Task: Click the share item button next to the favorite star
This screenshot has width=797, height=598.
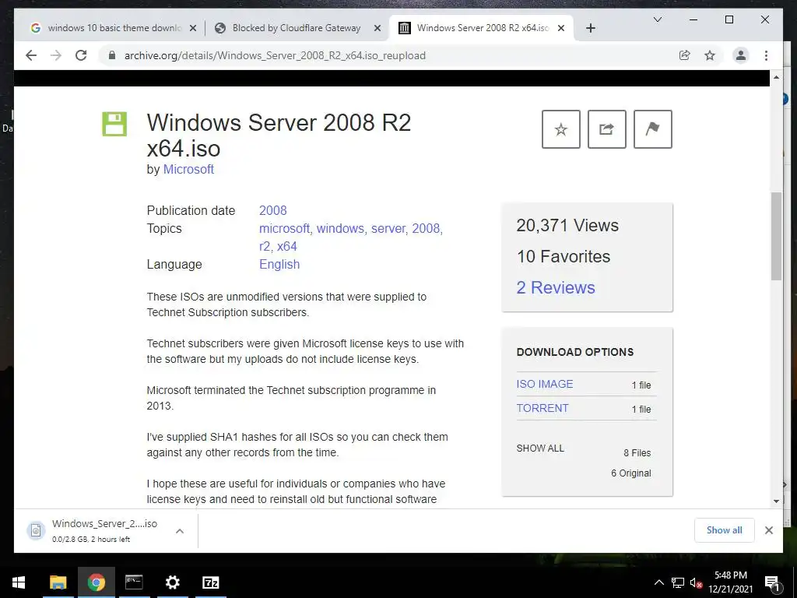Action: 606,129
